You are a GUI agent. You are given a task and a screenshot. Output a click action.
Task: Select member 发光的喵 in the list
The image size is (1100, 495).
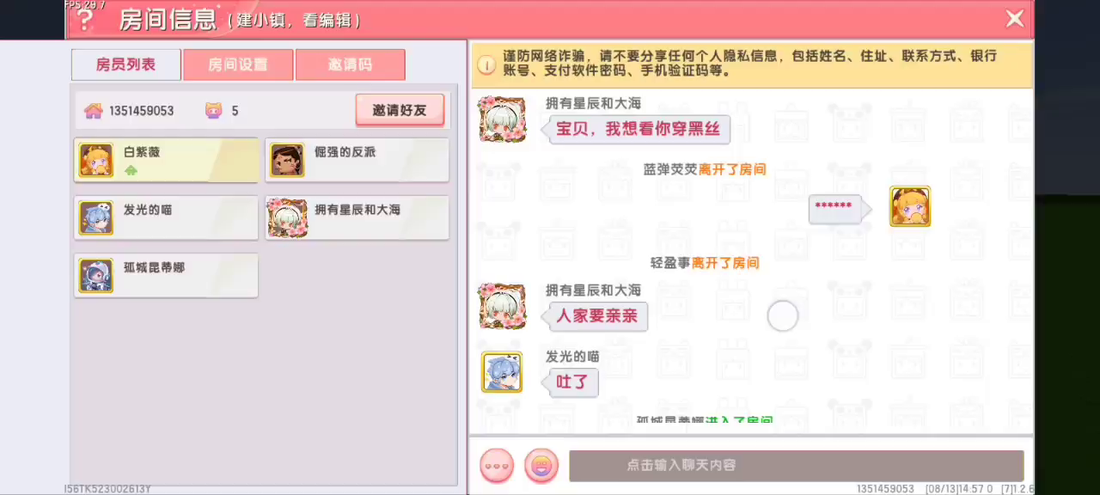tap(166, 217)
